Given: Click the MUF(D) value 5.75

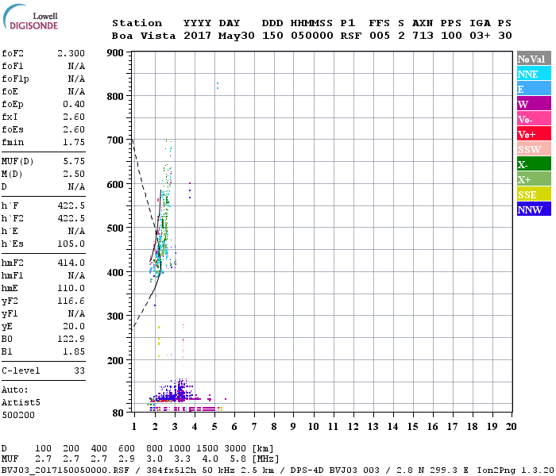Looking at the screenshot, I should (x=74, y=160).
